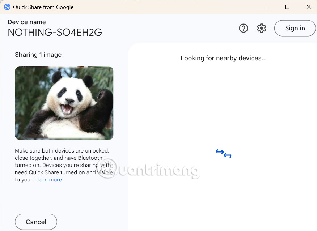Minimize the Quick Share window
317x231 pixels.
click(x=266, y=7)
